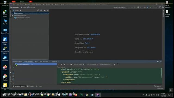Hide the Project panel with minus icon
The width and height of the screenshot is (174, 98).
click(x=48, y=10)
